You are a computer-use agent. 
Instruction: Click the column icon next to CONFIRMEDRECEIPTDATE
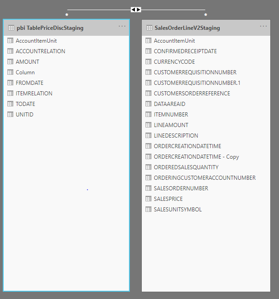point(149,51)
